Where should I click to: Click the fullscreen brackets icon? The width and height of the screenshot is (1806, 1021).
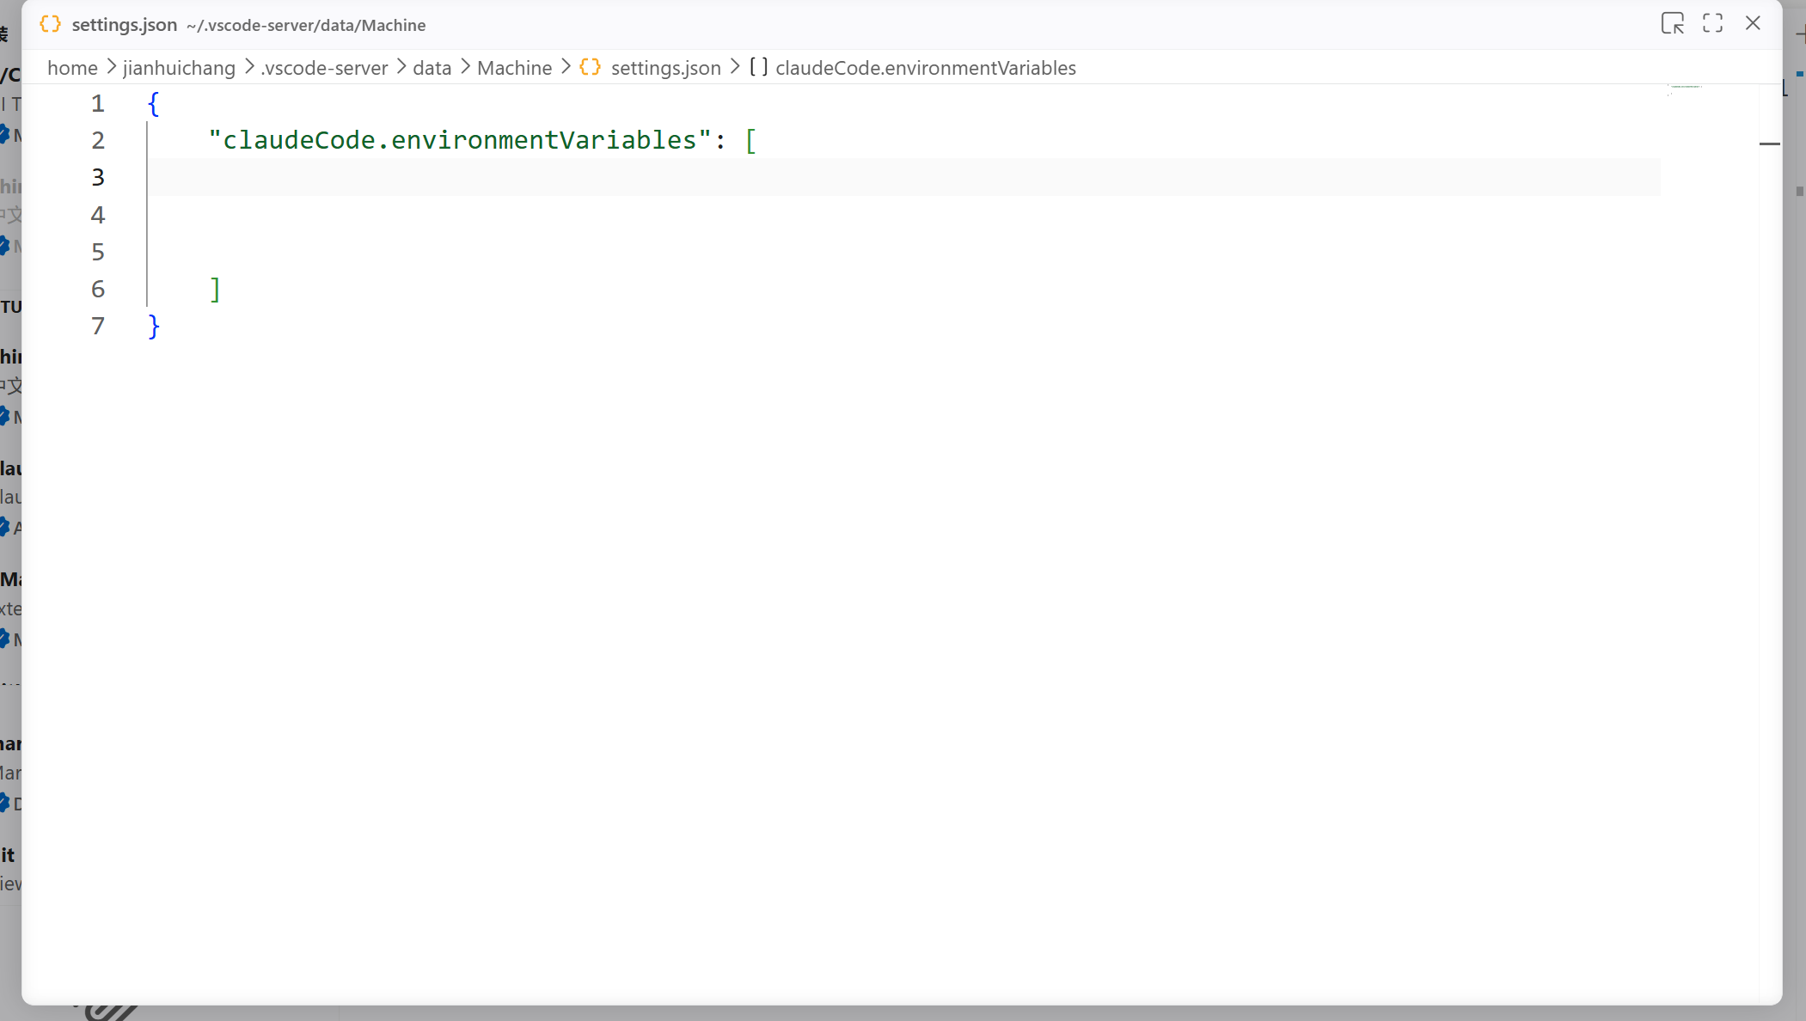1712,23
